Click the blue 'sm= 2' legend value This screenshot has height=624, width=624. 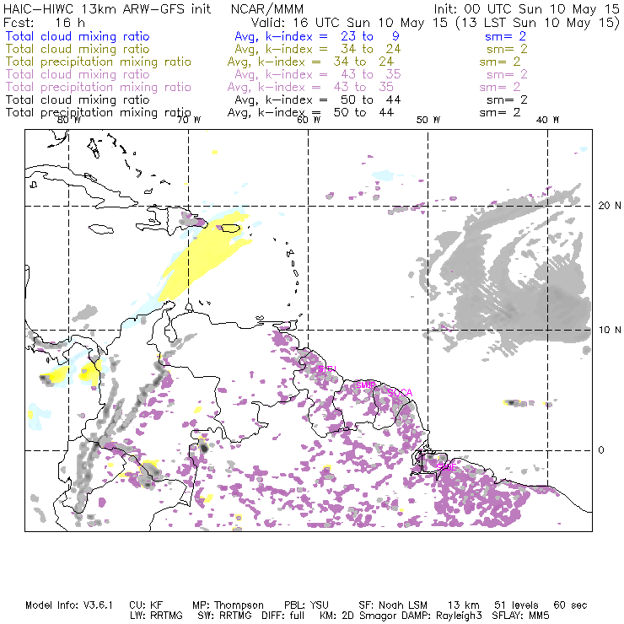(505, 36)
